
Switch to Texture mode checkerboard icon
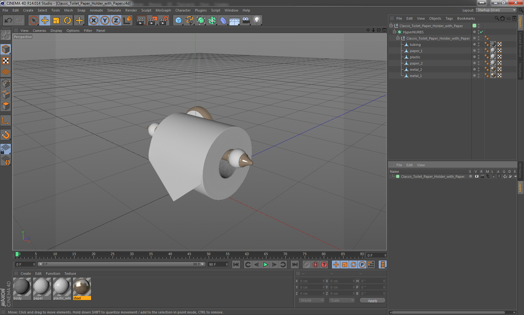6,61
